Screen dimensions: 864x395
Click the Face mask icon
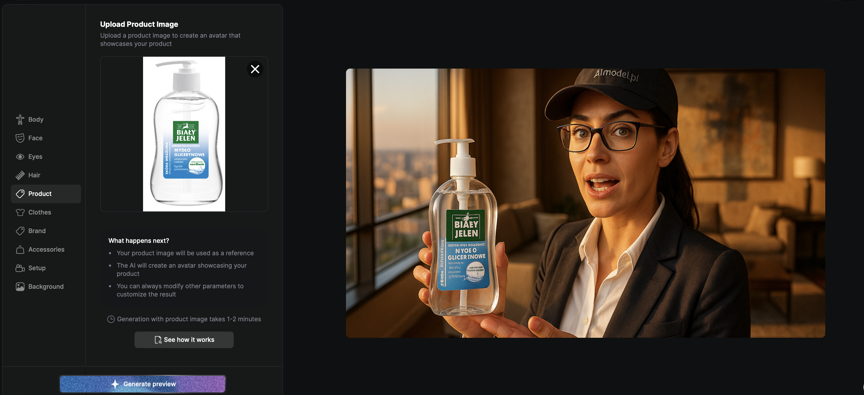click(x=20, y=138)
